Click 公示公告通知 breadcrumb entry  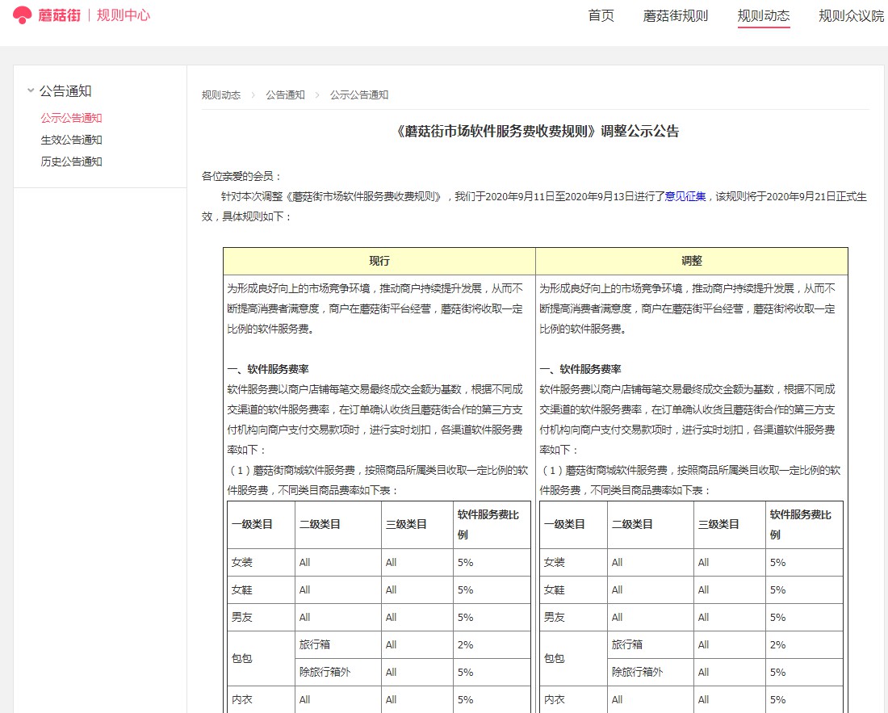[x=359, y=95]
